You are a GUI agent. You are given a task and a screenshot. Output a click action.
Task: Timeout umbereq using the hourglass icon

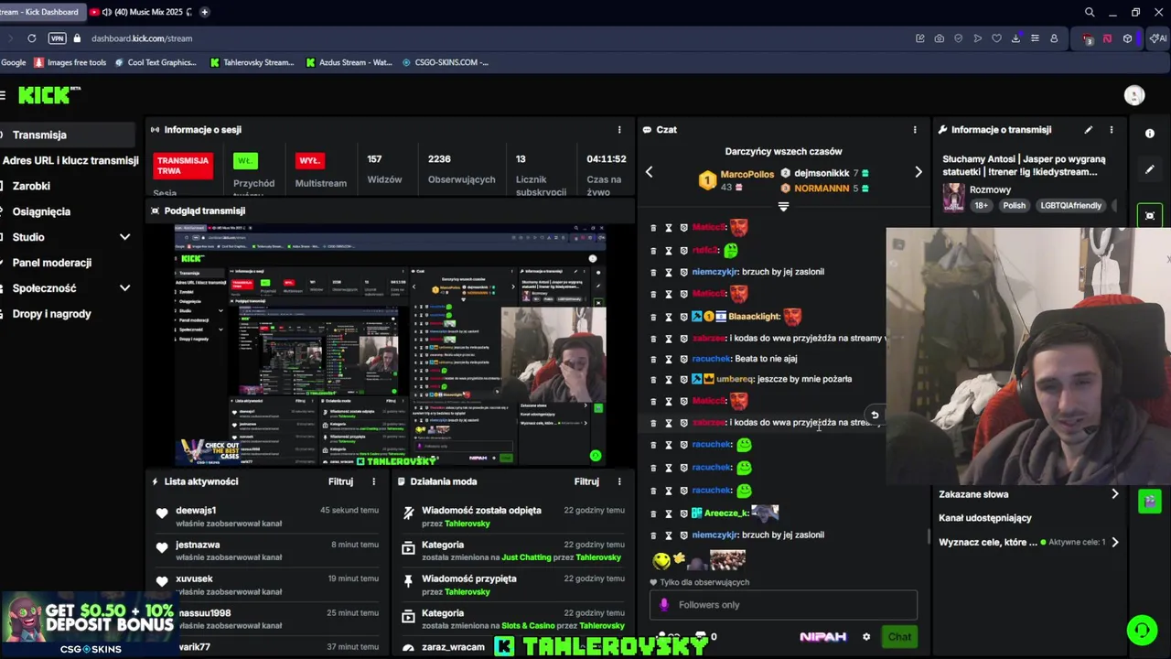pos(669,379)
